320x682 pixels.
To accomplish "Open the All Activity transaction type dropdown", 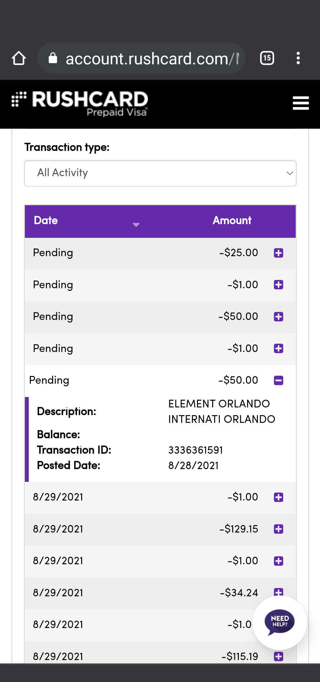I will tap(160, 173).
